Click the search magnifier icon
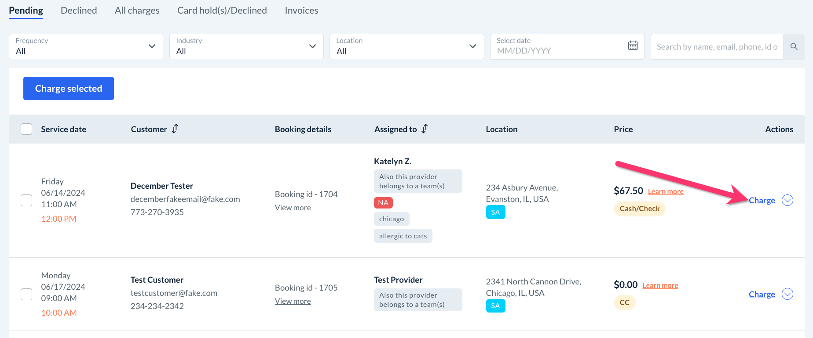The width and height of the screenshot is (813, 338). pyautogui.click(x=794, y=47)
